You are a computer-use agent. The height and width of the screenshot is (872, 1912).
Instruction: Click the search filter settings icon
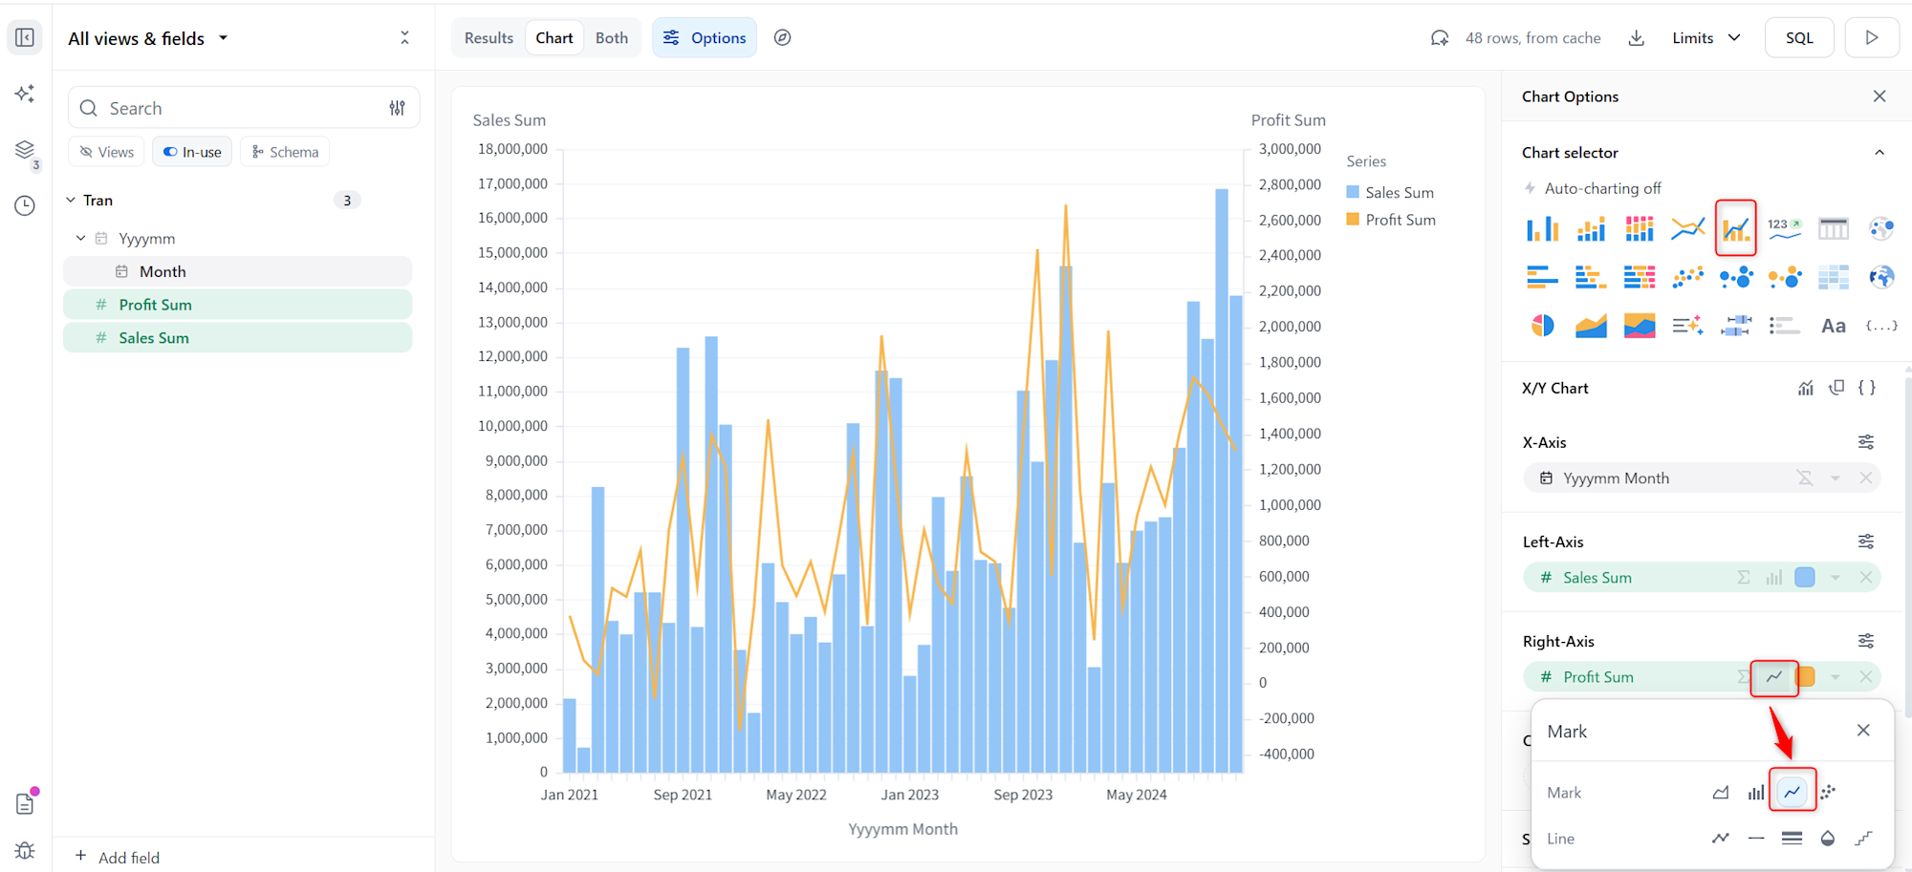[397, 108]
